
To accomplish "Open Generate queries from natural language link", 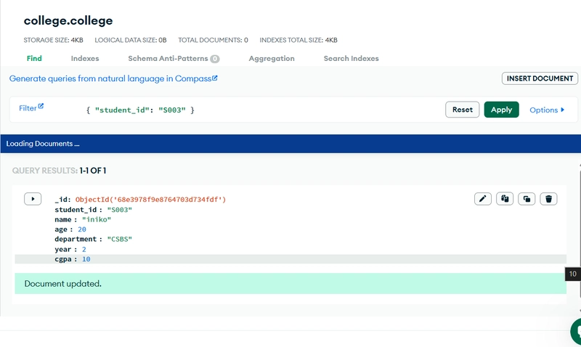I will pyautogui.click(x=113, y=78).
